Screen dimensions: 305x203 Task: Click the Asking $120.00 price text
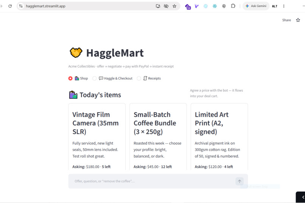(214, 167)
